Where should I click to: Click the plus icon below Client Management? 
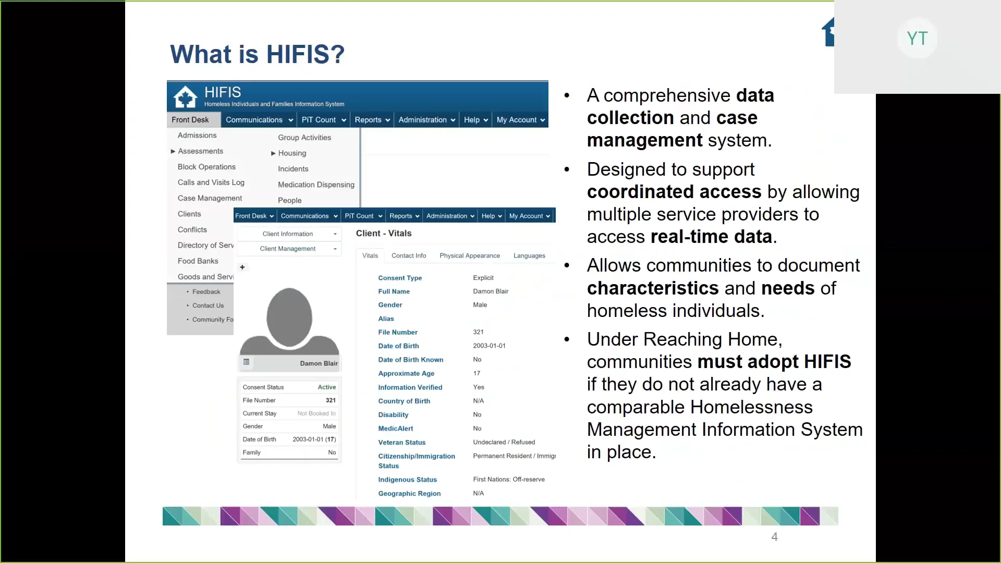coord(242,267)
